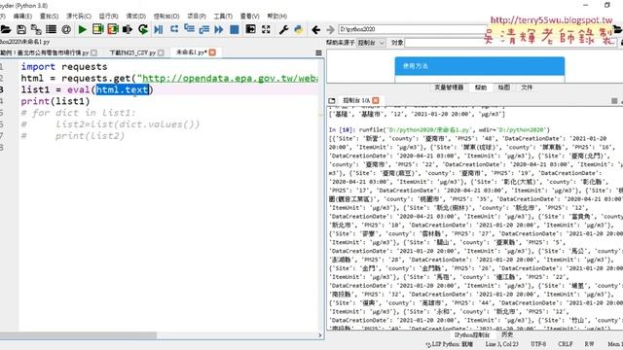Save the current file
The height and width of the screenshot is (350, 623).
[x=21, y=29]
